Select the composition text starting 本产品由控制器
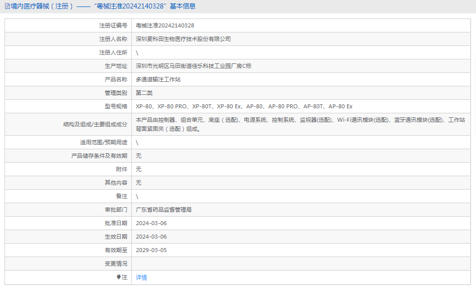Screen dimensions: 476x288 coord(300,124)
